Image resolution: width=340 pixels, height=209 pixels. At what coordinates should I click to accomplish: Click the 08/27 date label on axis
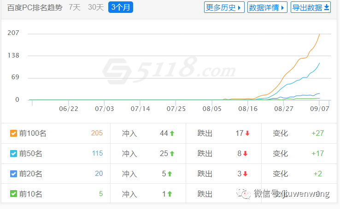[284, 109]
